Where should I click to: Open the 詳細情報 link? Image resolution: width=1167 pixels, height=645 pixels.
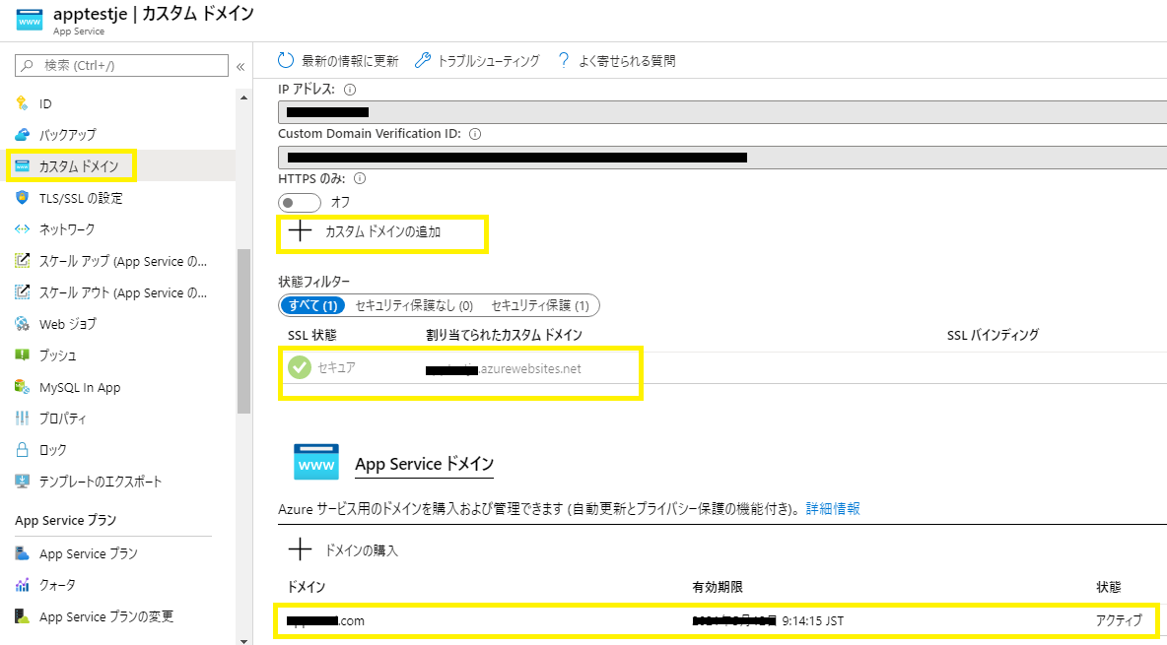833,509
